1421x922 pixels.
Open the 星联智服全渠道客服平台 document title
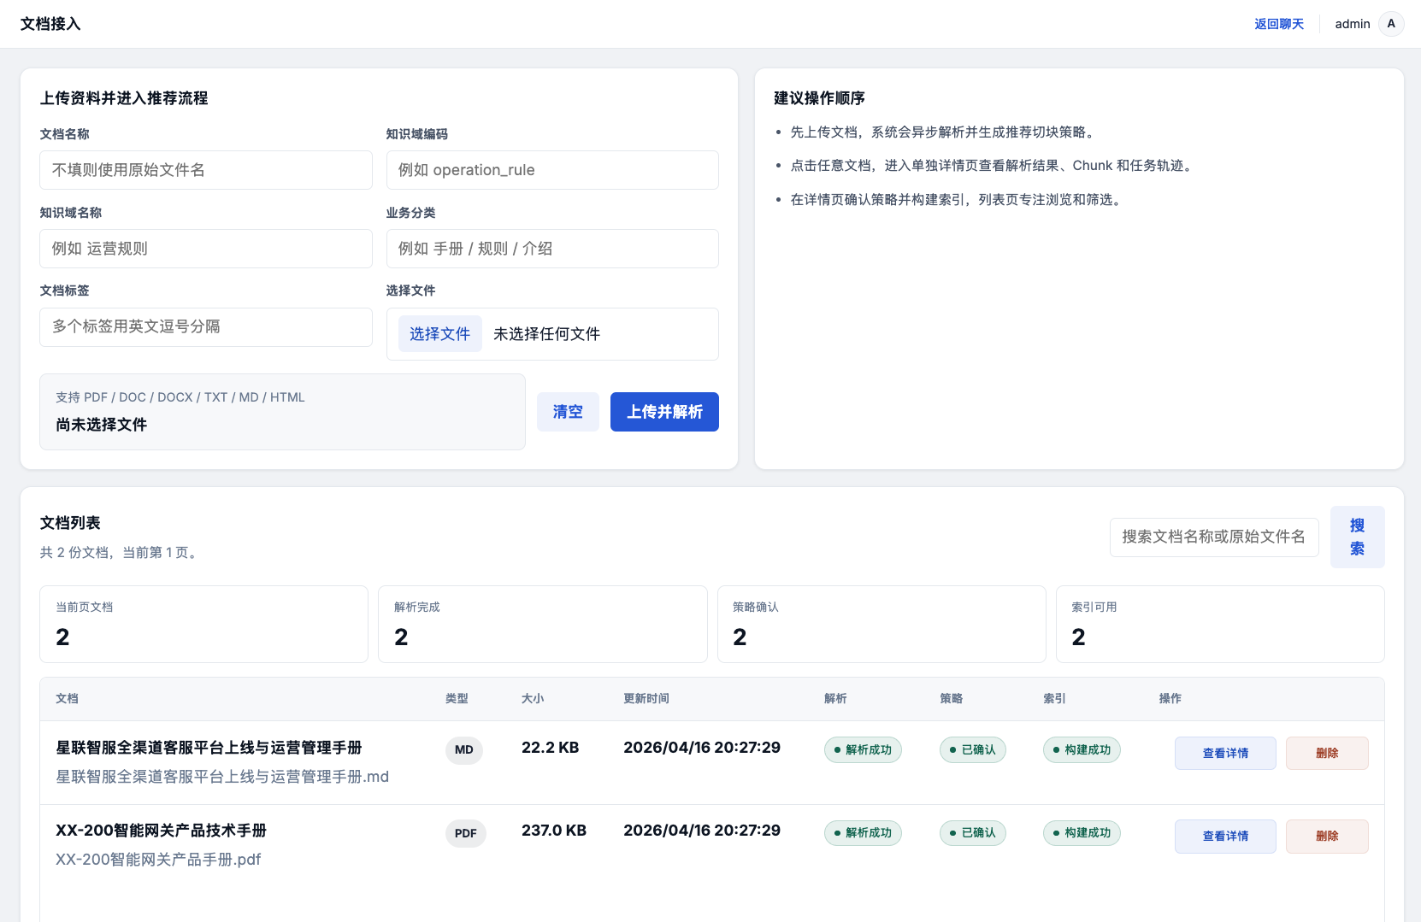(x=209, y=748)
